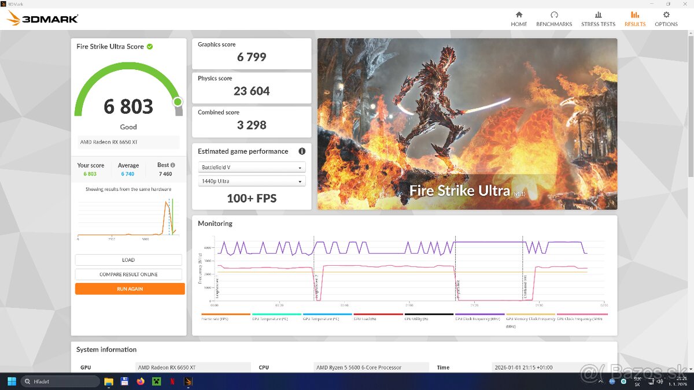The width and height of the screenshot is (694, 390).
Task: Click the green verified checkmark on Fire Strike Ultra Score
Action: coord(151,46)
